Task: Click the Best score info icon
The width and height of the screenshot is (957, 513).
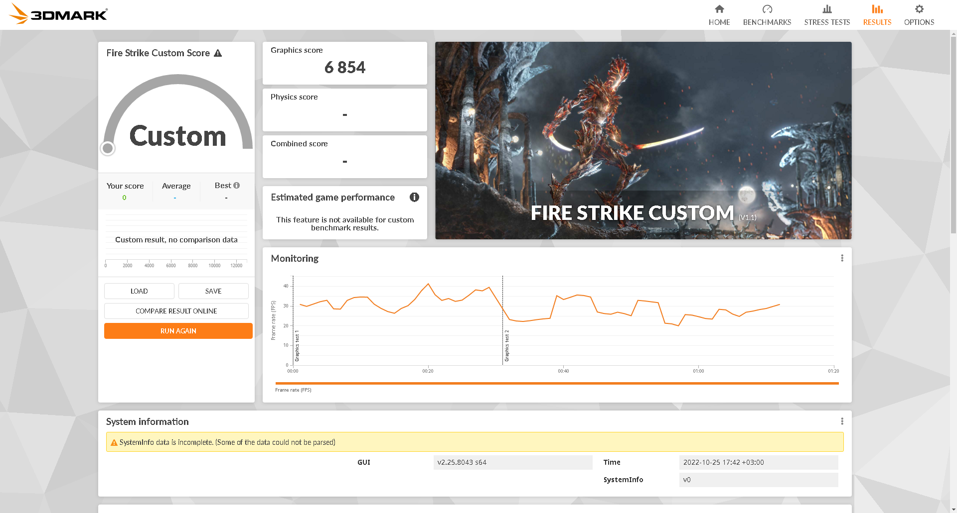Action: coord(237,185)
